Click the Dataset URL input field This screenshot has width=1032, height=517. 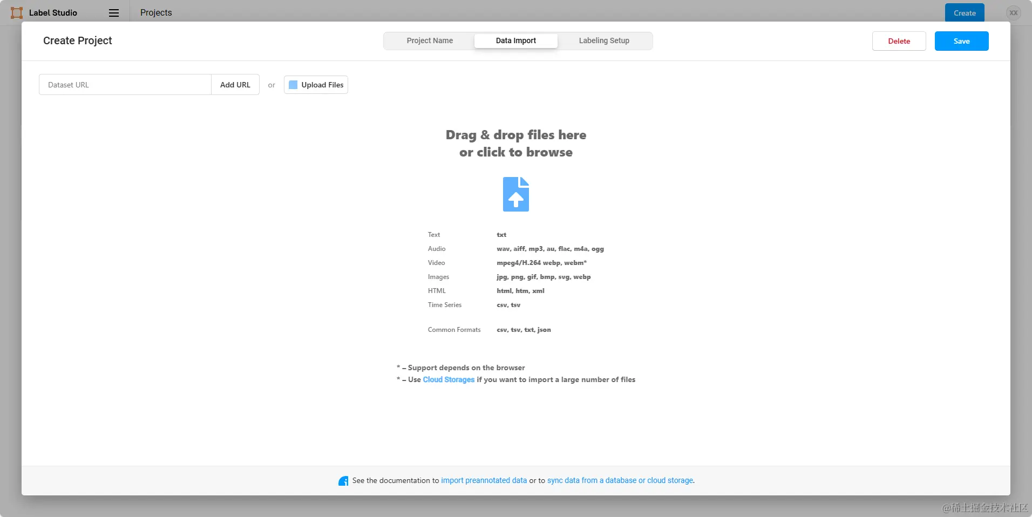pos(125,85)
